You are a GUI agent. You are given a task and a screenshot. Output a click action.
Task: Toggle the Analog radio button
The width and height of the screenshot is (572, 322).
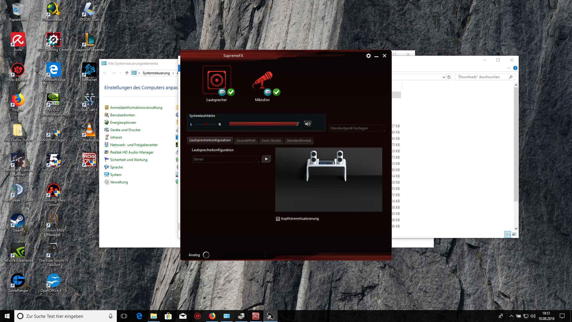(x=206, y=255)
